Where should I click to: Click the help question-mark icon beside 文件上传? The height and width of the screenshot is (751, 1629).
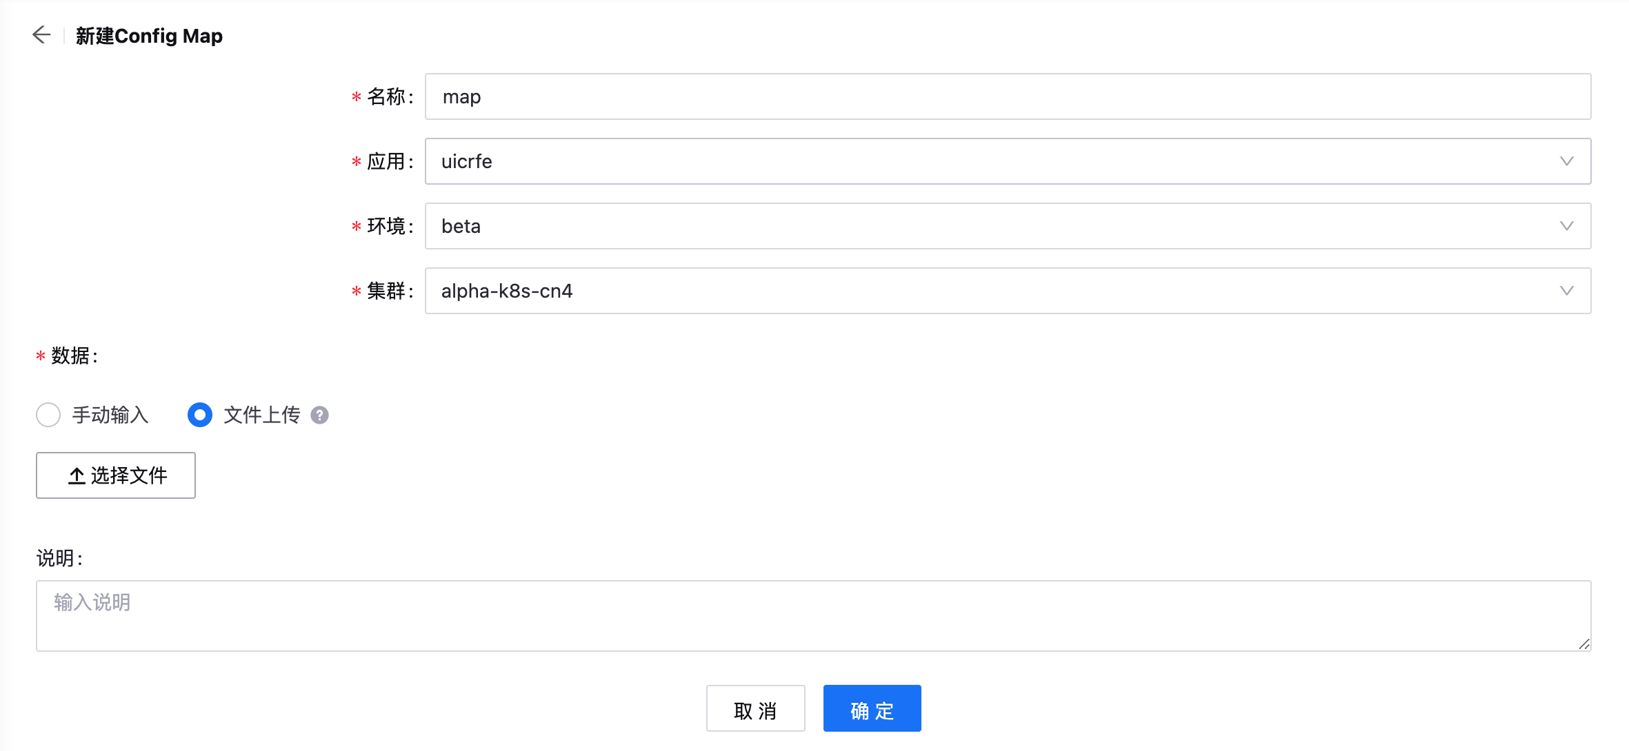coord(319,415)
